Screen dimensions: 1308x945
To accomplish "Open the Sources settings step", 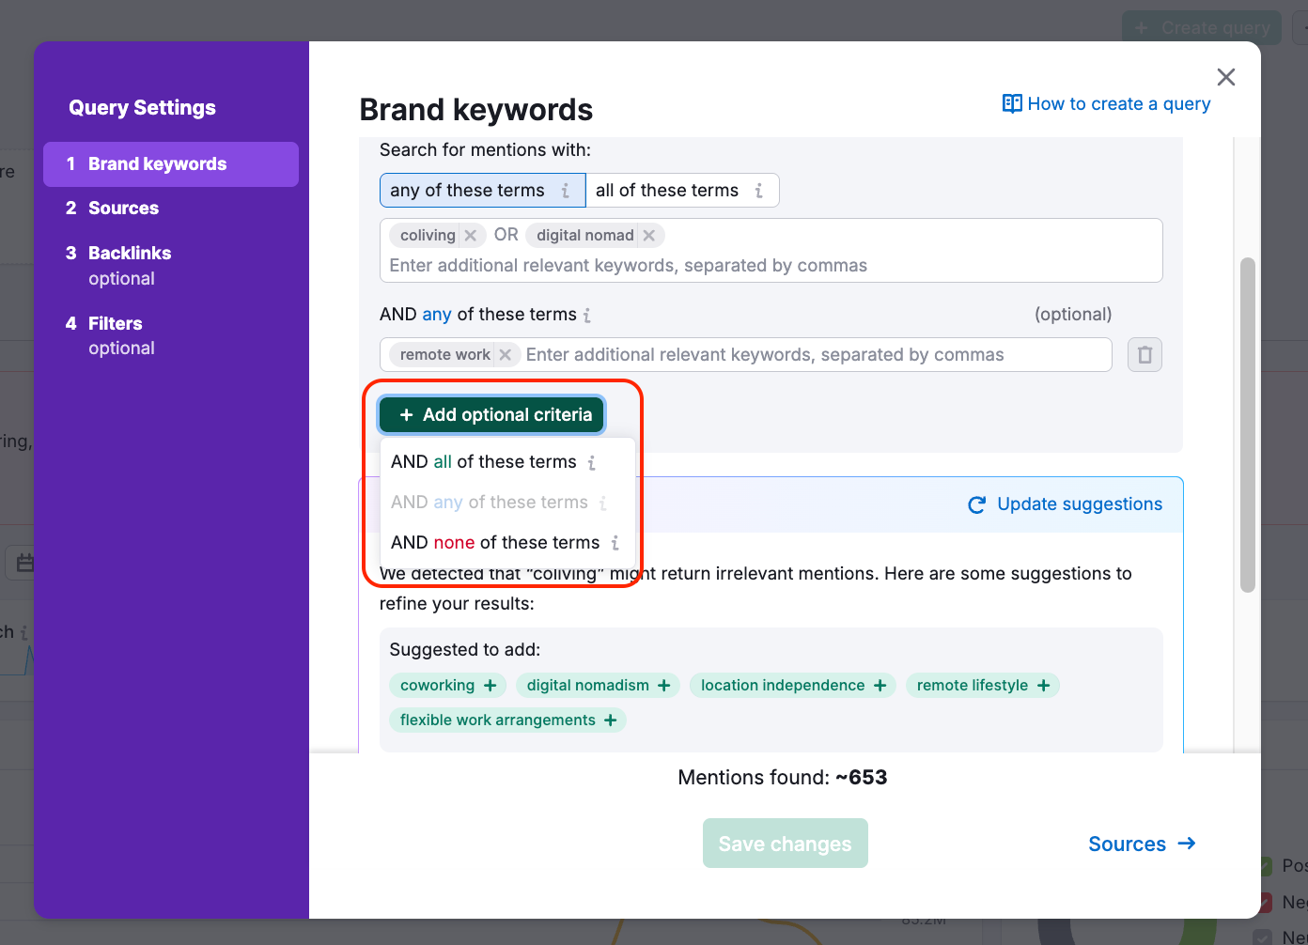I will [x=123, y=209].
